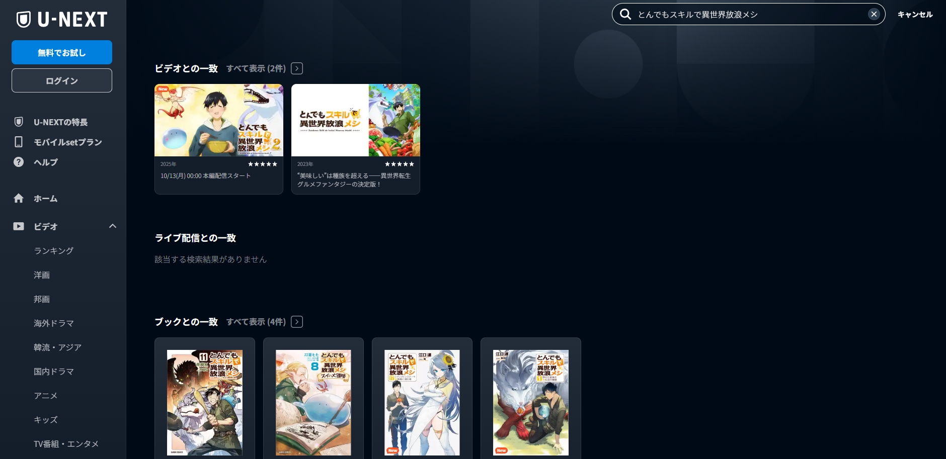Click the ビデオ play icon in sidebar
The image size is (946, 459).
tap(19, 226)
